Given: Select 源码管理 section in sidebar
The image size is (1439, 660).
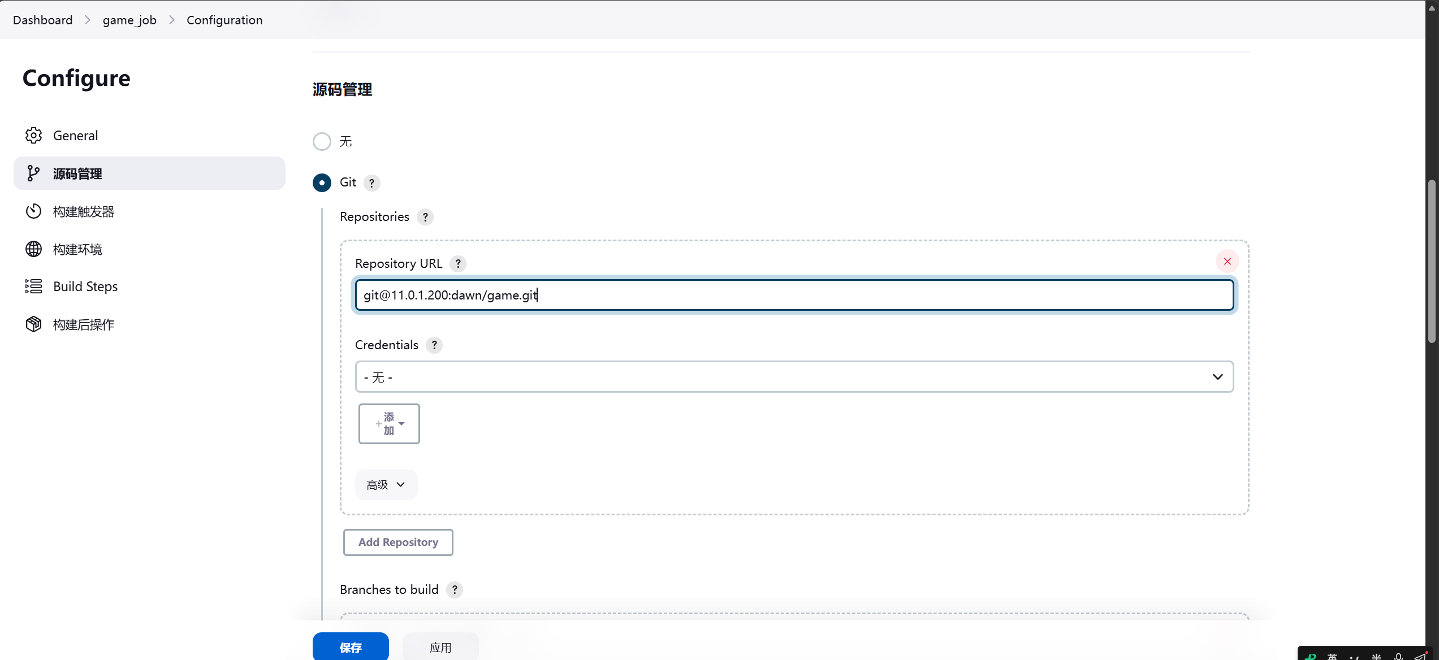Looking at the screenshot, I should pos(149,173).
